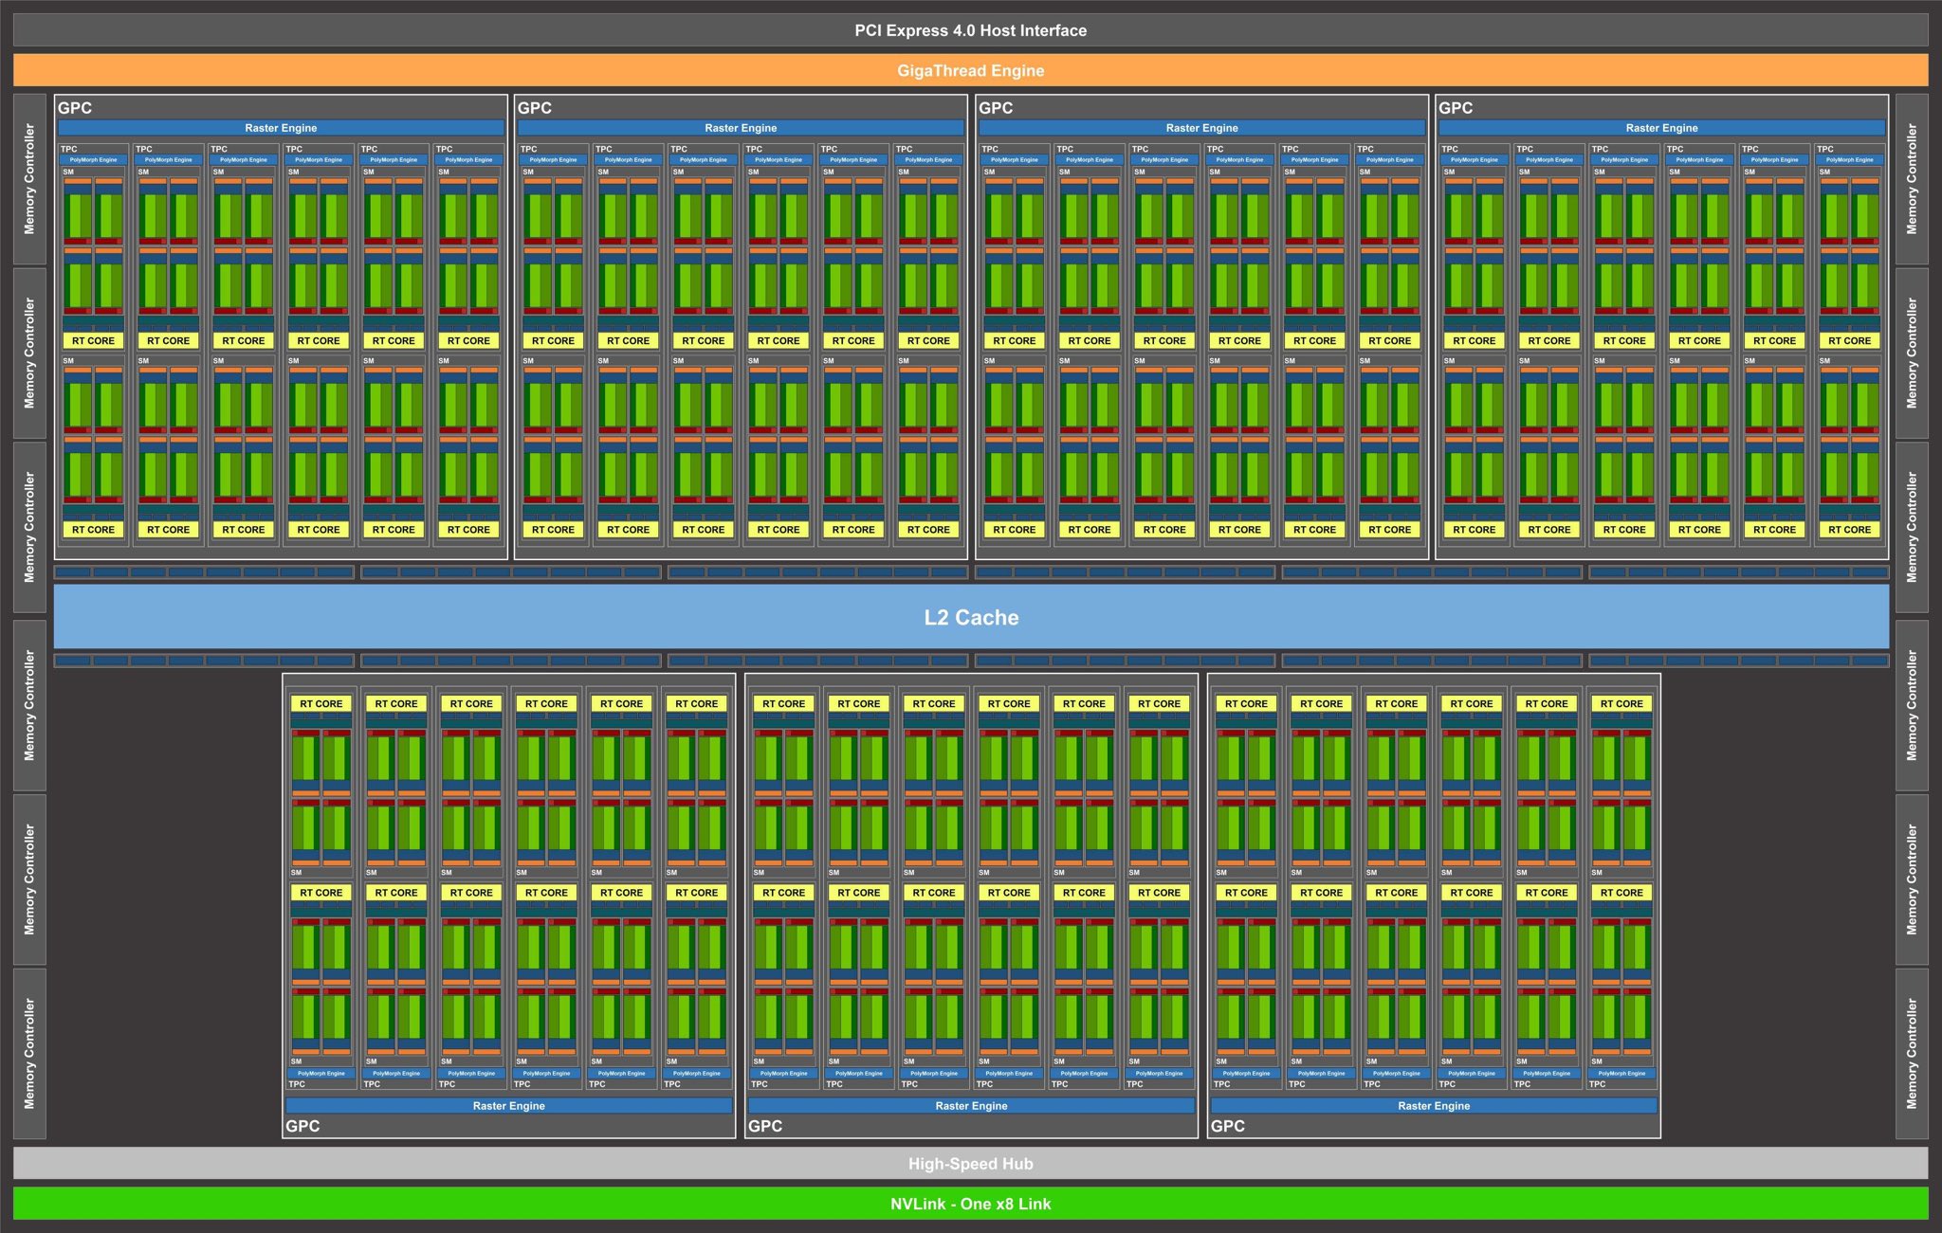Click topmost Memory Controller on right edge
This screenshot has height=1233, width=1942.
tap(1912, 179)
